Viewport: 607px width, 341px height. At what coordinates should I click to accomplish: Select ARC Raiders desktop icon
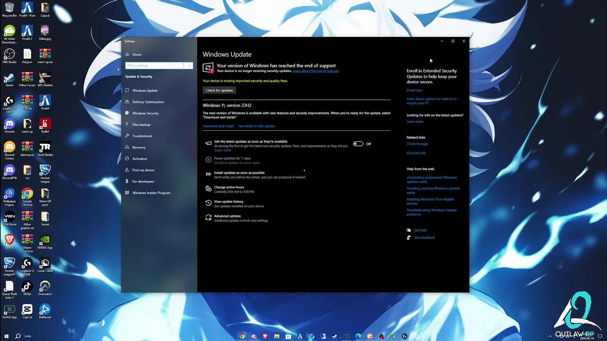coord(45,80)
